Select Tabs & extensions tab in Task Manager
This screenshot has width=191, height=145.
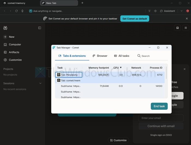[72, 56]
